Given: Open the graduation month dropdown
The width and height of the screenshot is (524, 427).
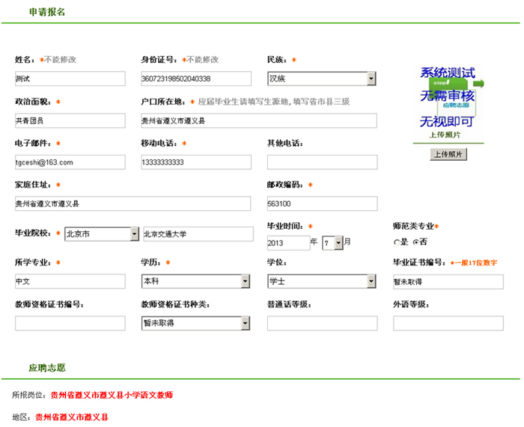Looking at the screenshot, I should click(x=332, y=242).
